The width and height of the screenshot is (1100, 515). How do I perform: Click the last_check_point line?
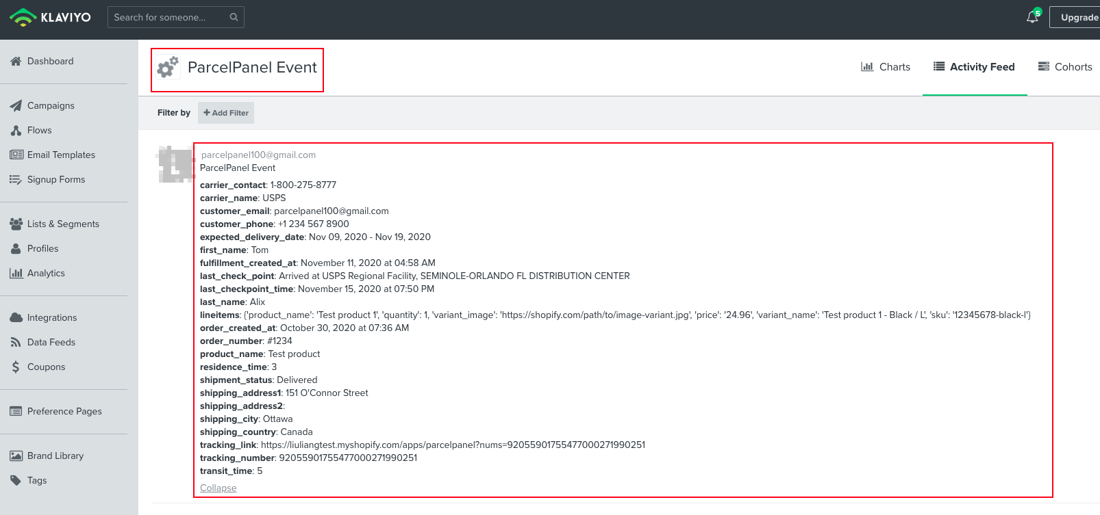pyautogui.click(x=415, y=276)
